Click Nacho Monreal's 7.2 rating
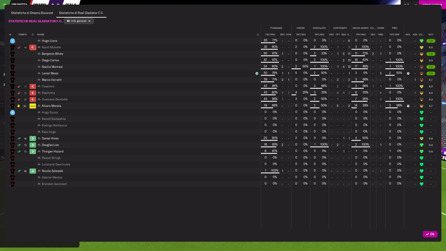Viewport: 446px width, 251px height. [x=431, y=67]
